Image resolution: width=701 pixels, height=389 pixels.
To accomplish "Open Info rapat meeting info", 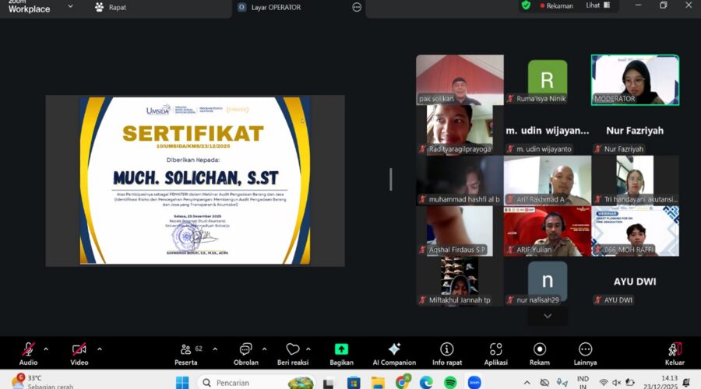I will click(x=447, y=349).
